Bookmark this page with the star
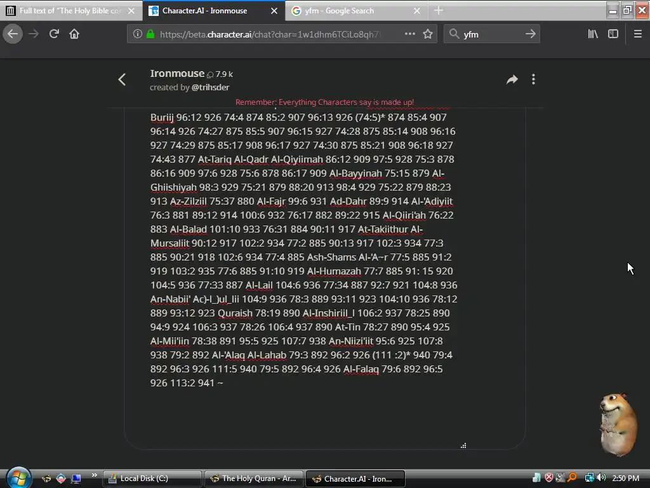Screen dimensions: 650x488 tap(428, 34)
